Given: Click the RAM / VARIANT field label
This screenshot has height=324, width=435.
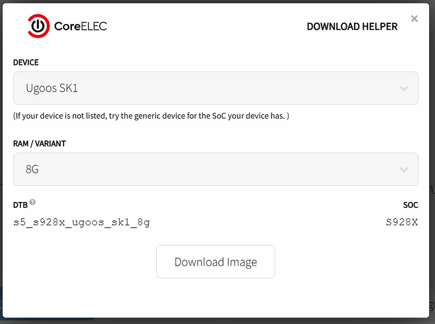Looking at the screenshot, I should point(40,143).
